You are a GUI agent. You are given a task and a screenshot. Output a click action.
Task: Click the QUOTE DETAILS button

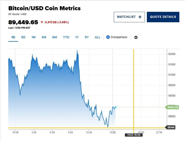coord(163,17)
